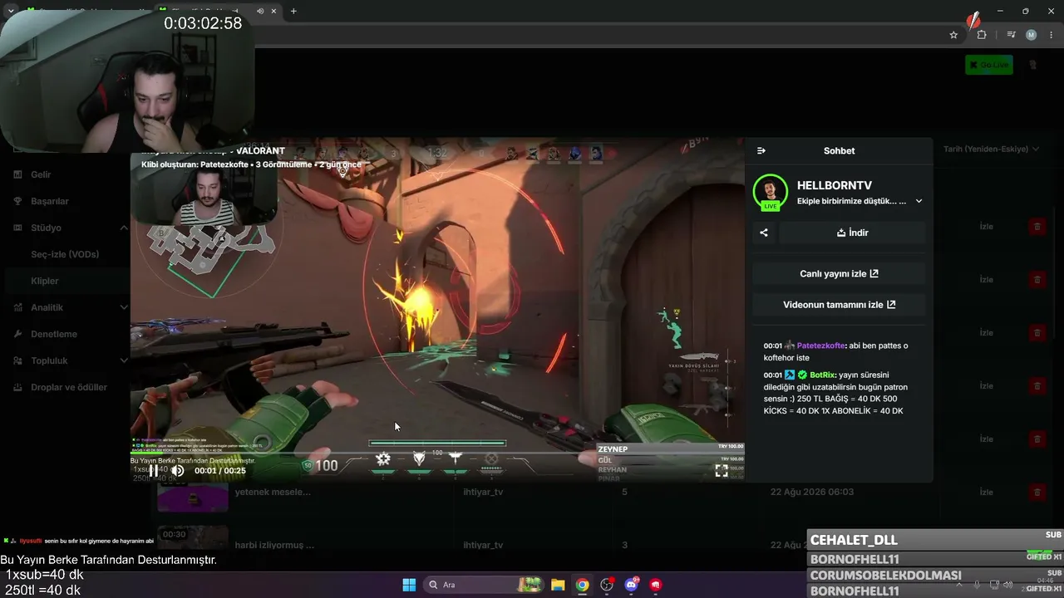1064x598 pixels.
Task: Open the Windows Start menu
Action: coord(409,585)
